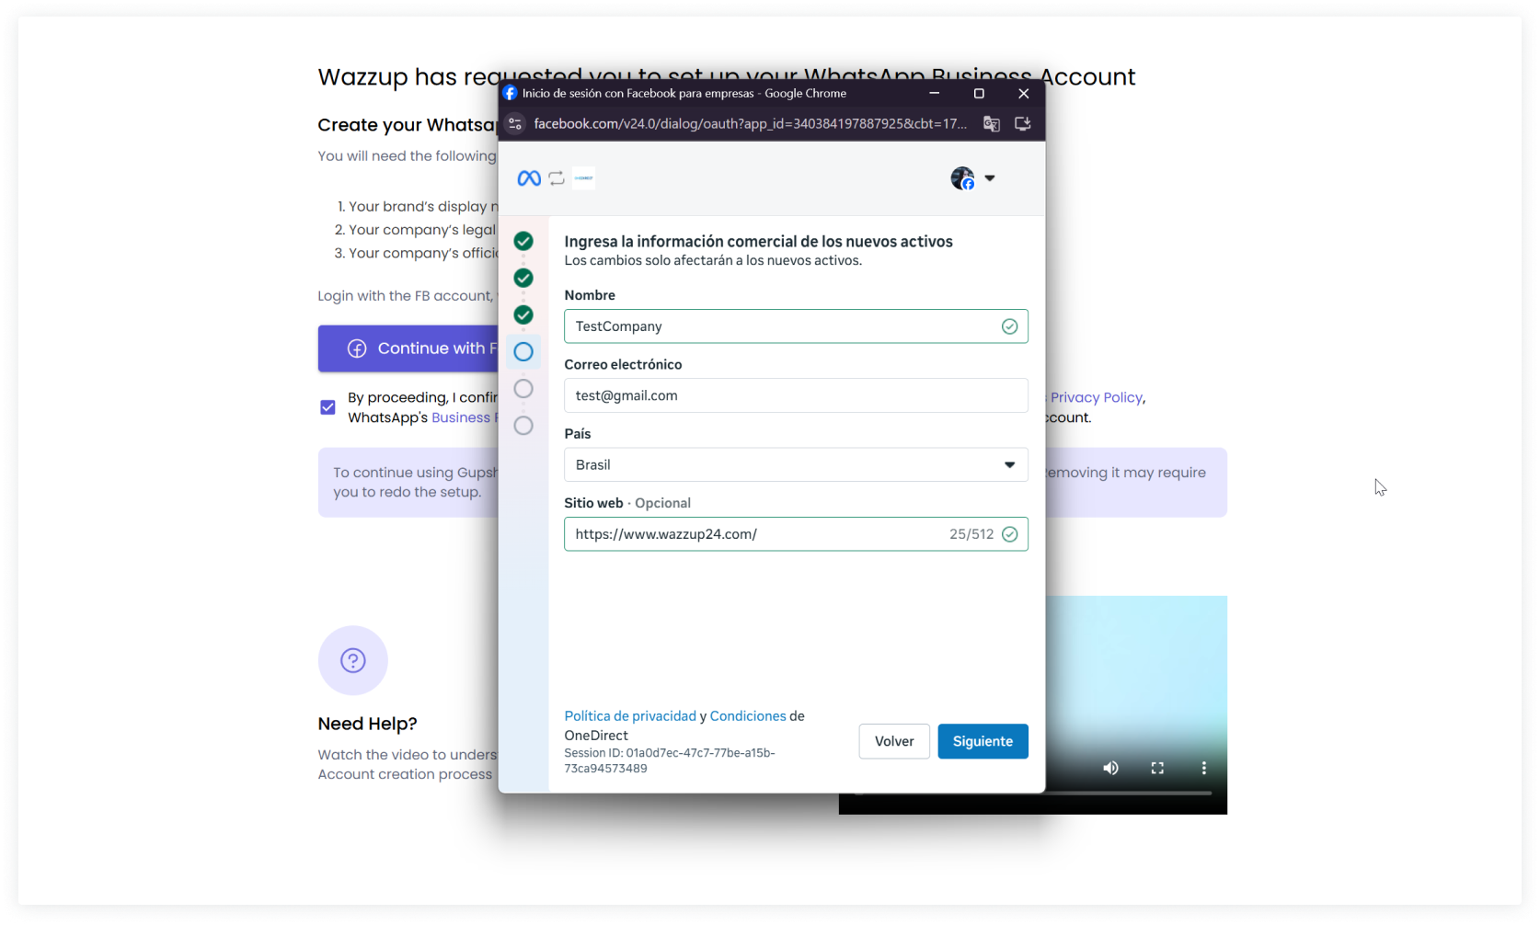This screenshot has width=1540, height=925.
Task: Select the first completed step checkmark
Action: [523, 241]
